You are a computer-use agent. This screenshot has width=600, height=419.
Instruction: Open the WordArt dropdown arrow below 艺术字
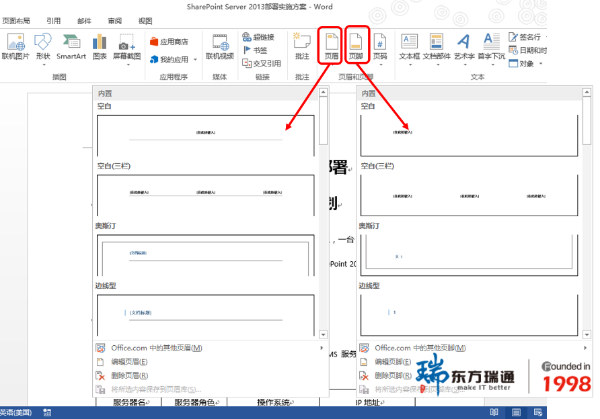(x=465, y=65)
